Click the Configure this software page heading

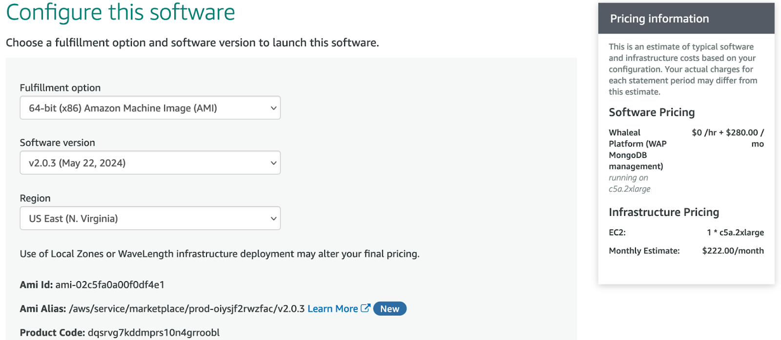(x=121, y=12)
